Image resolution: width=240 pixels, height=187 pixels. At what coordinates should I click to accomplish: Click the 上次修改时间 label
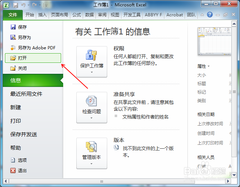click(210, 123)
